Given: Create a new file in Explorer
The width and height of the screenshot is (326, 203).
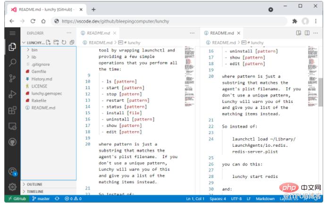Looking at the screenshot, I should [x=48, y=42].
